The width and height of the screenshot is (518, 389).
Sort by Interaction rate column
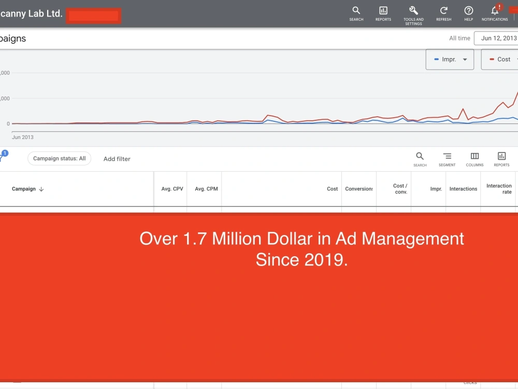click(499, 189)
